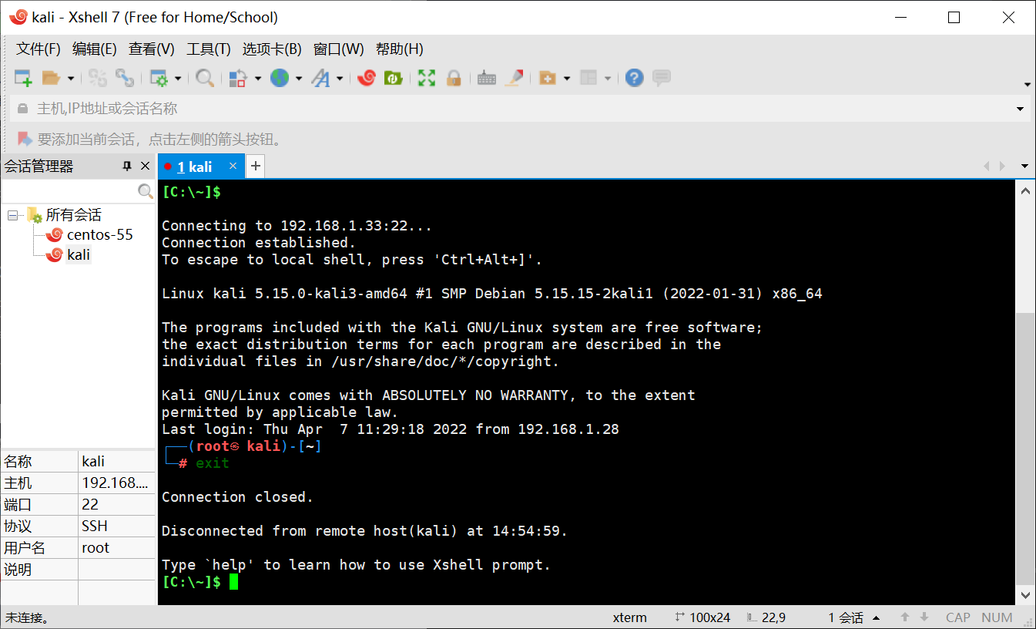Click the magnifier icon in session search
Image resolution: width=1036 pixels, height=629 pixels.
pos(146,190)
